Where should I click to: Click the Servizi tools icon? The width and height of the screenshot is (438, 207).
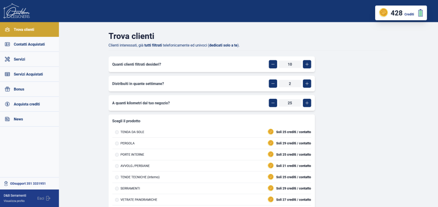(x=8, y=59)
